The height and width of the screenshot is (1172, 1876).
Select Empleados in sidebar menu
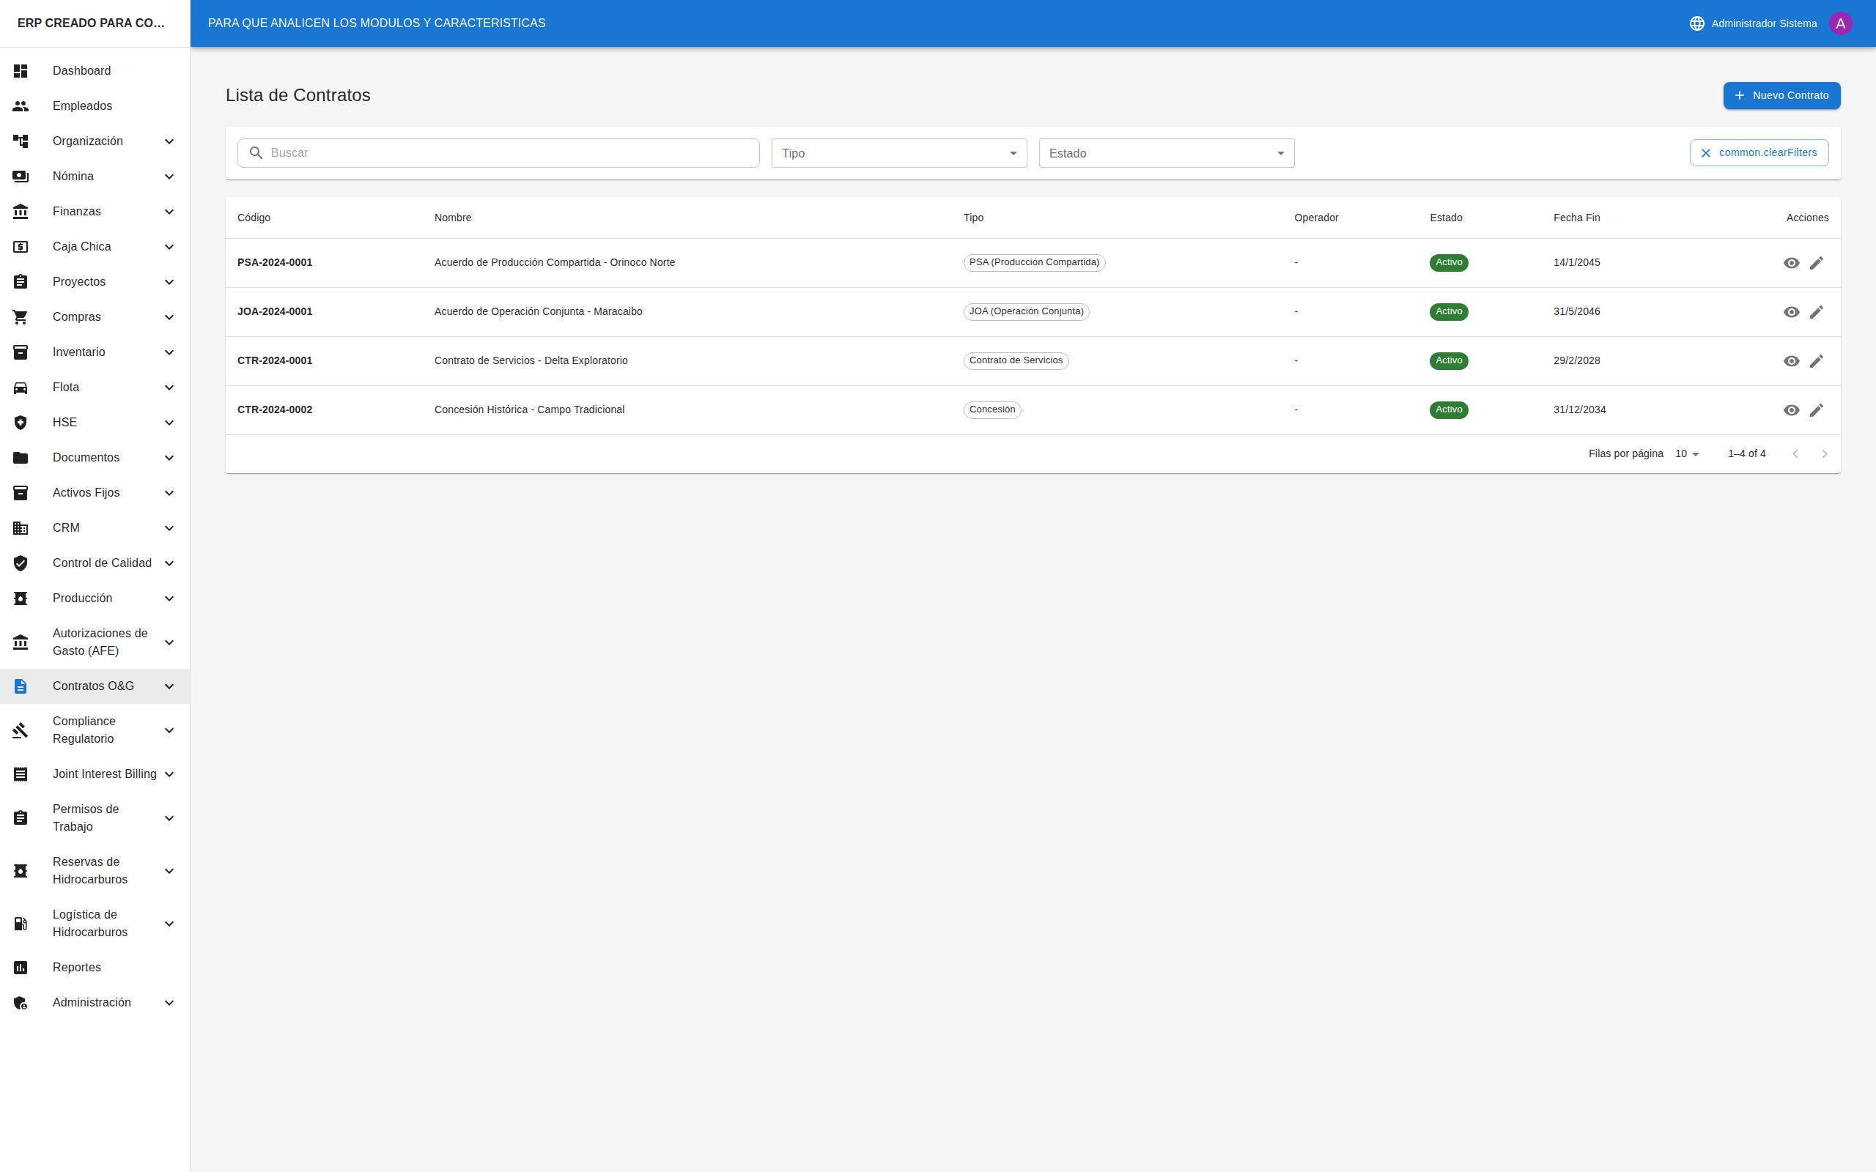coord(82,106)
